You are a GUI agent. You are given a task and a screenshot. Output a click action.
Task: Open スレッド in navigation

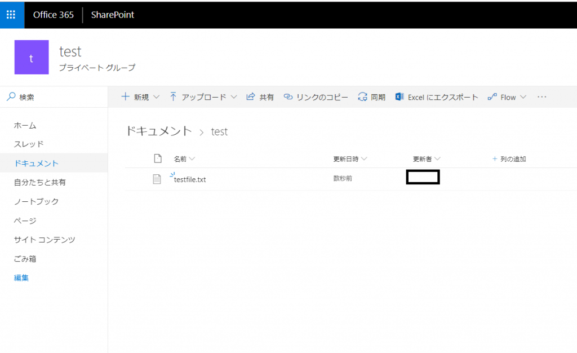coord(29,144)
